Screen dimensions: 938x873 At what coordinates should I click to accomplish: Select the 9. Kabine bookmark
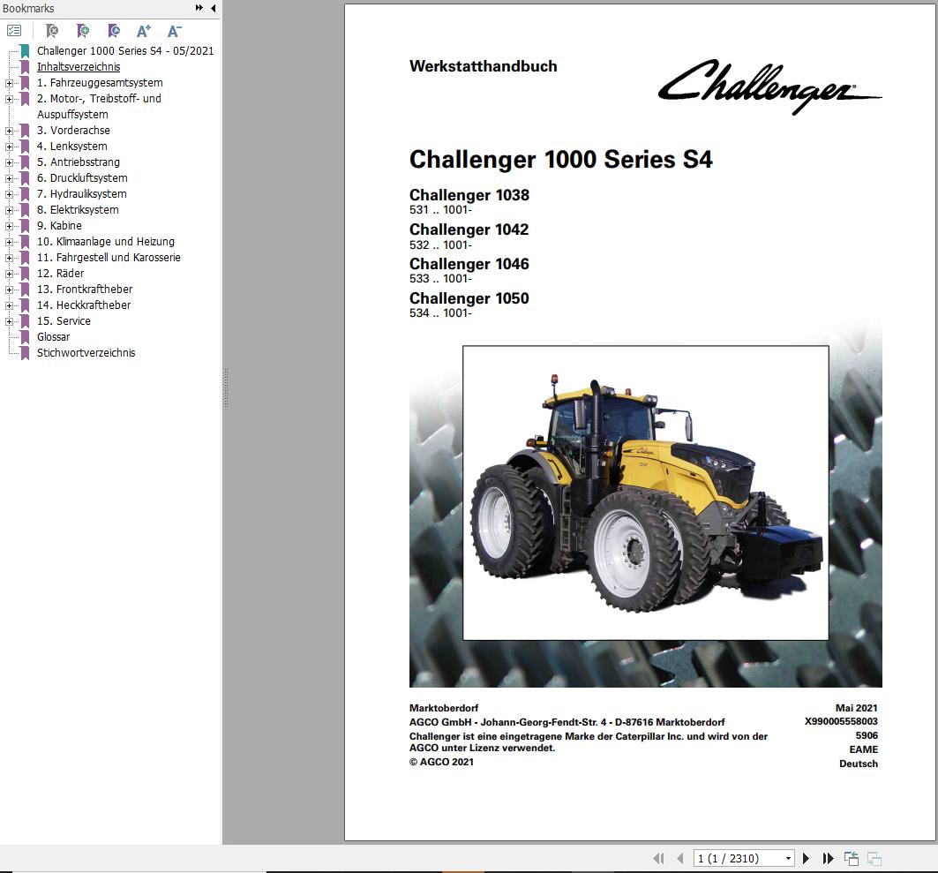59,226
